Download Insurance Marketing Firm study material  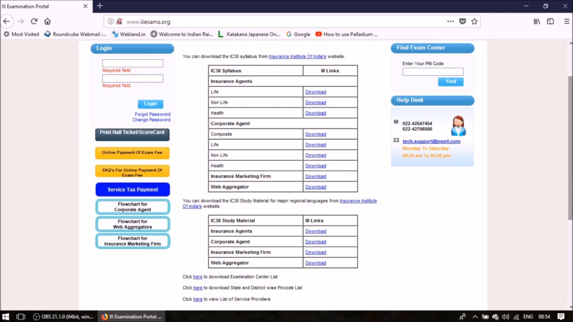[x=316, y=252]
